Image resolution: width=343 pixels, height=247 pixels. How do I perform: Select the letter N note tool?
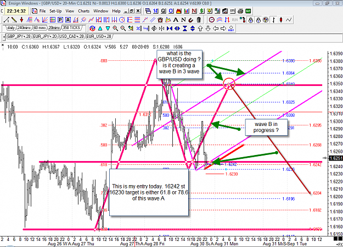pos(183,20)
